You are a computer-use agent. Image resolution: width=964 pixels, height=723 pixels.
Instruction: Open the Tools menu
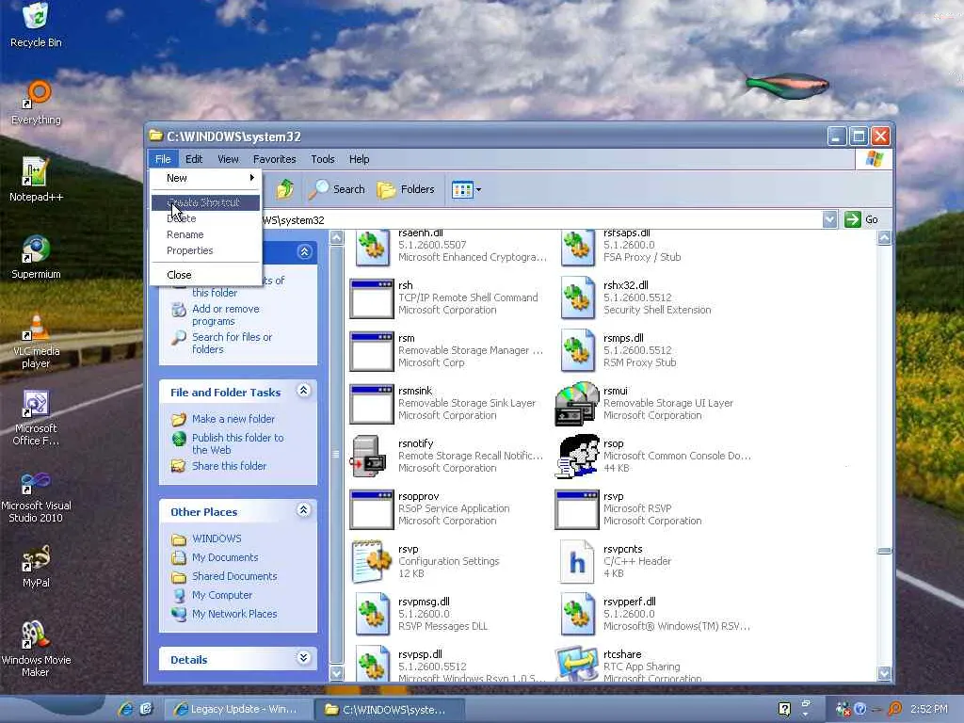323,159
